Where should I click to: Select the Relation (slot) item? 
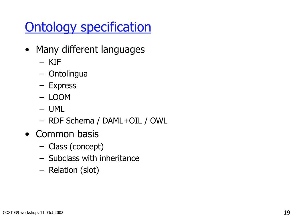74,170
